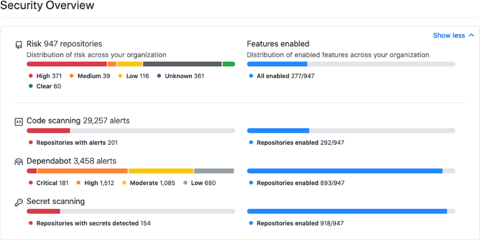Click the orange High Dependabot bar segment
The width and height of the screenshot is (480, 240).
pos(82,171)
